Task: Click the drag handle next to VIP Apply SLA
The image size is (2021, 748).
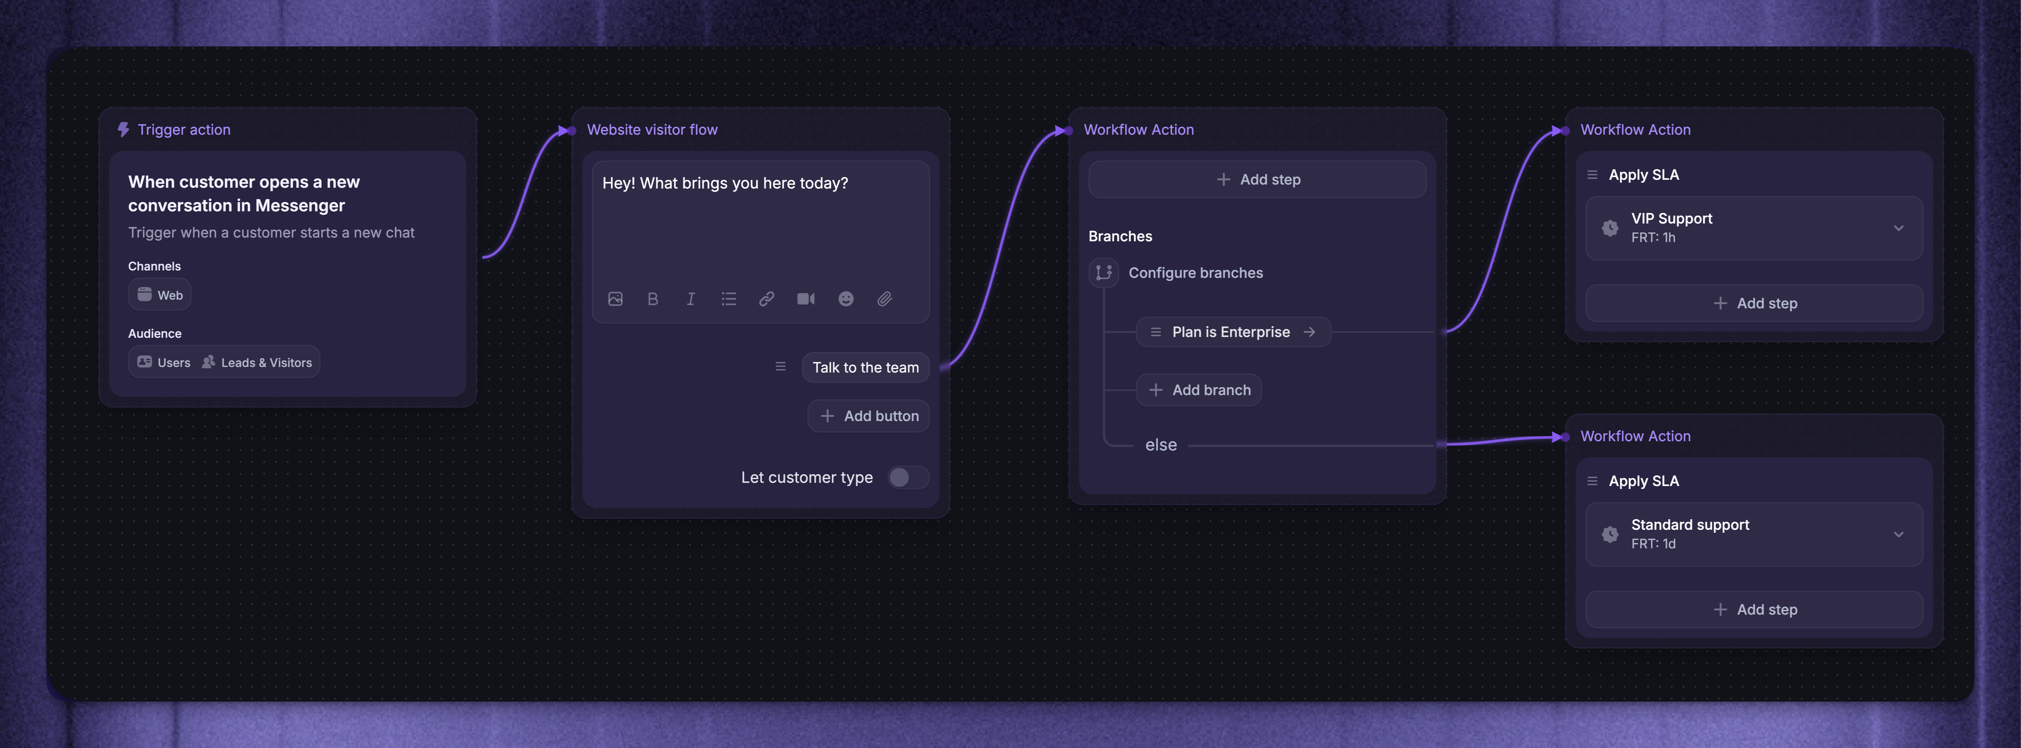Action: [1593, 175]
